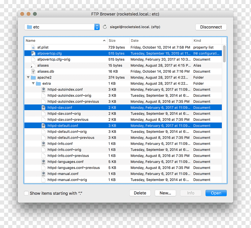Click the af.plist file icon
Screen dimensions: 251x228
(x=33, y=47)
